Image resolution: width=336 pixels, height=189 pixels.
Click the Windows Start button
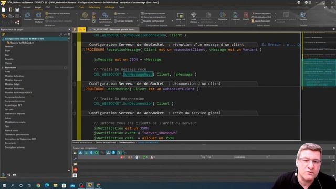pos(4,185)
